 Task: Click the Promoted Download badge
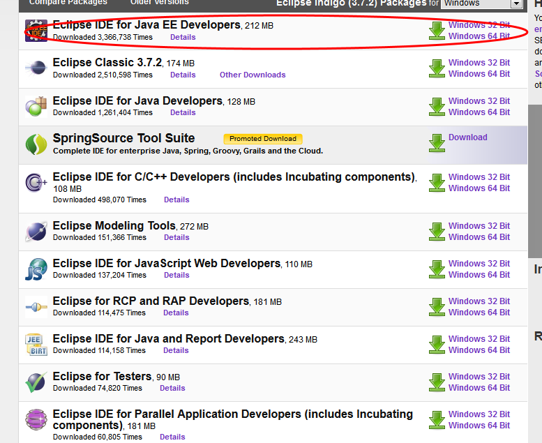tap(263, 139)
